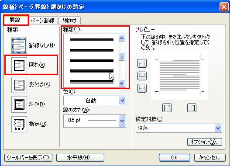Click the オプション button
Viewport: 230px width, 166px height.
click(205, 142)
